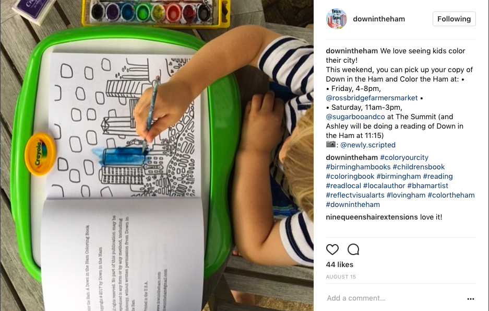Open the #childrensbook hashtag

point(419,167)
